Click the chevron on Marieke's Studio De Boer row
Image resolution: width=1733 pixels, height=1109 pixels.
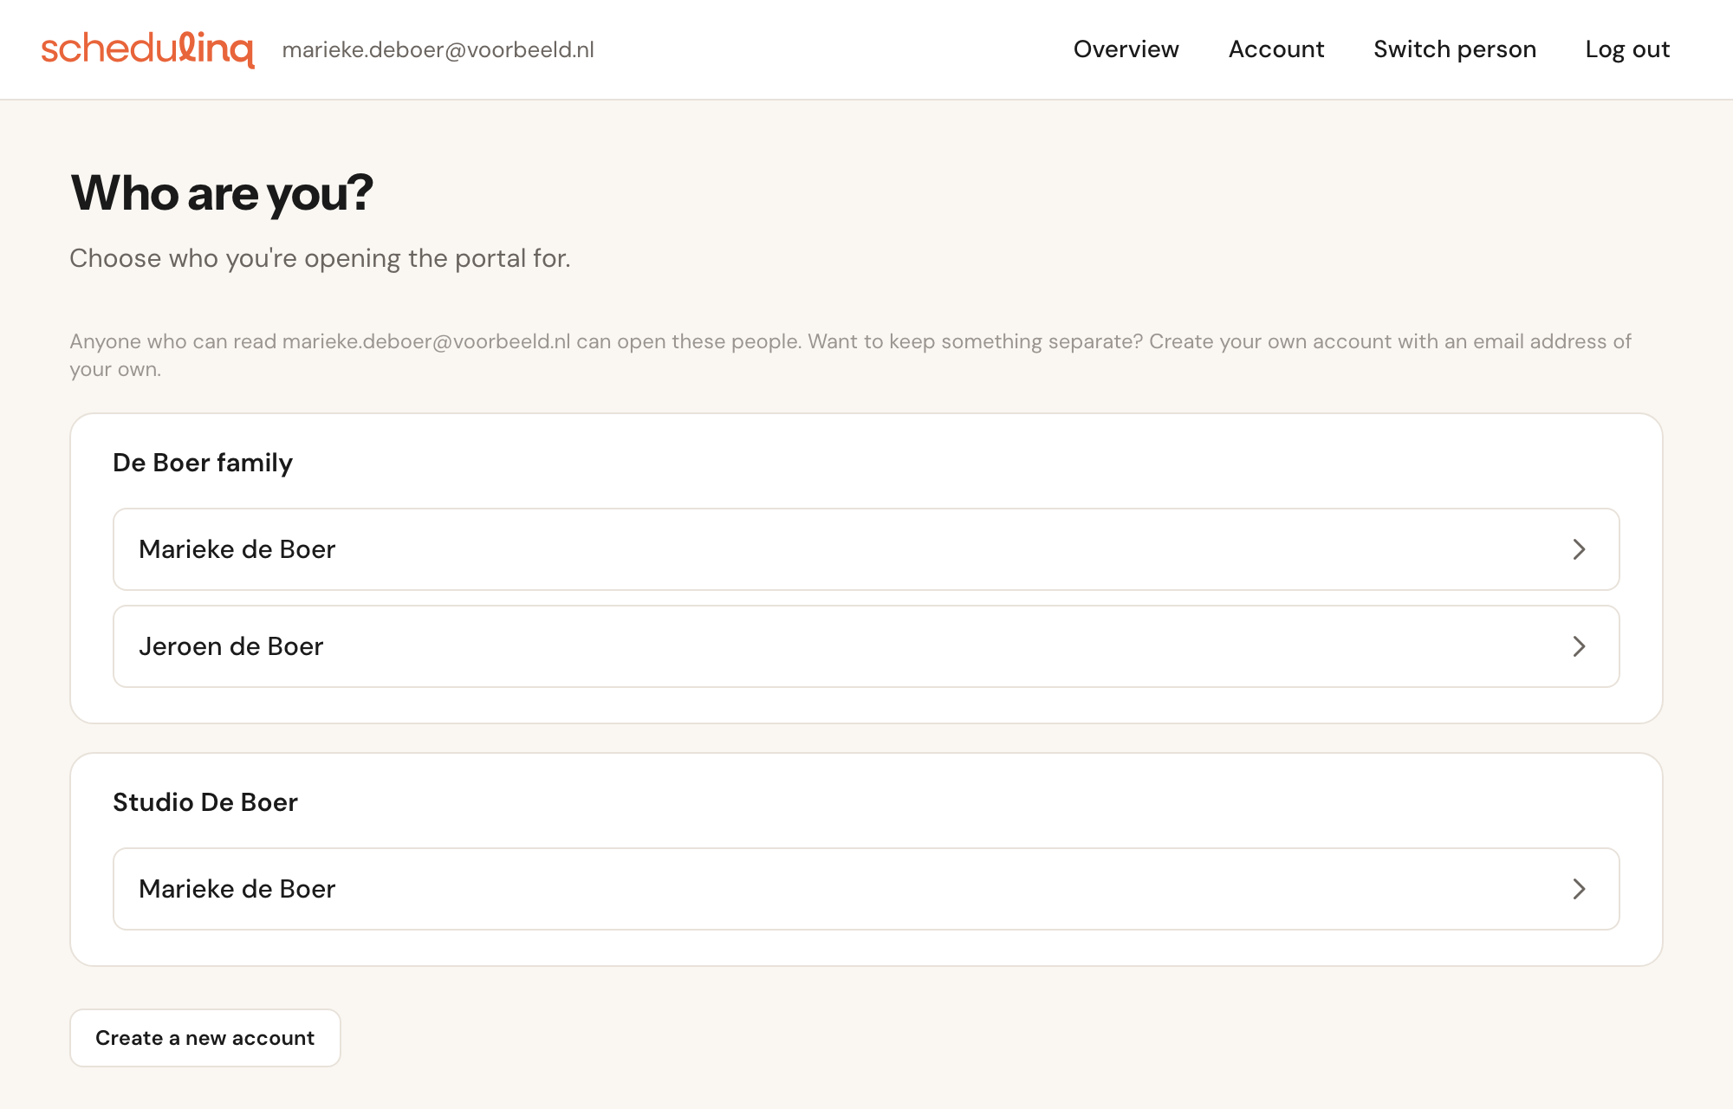[1579, 889]
